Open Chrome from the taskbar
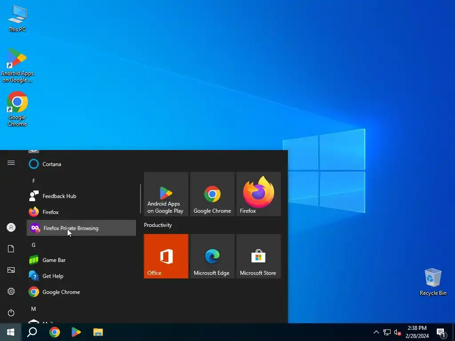This screenshot has height=341, width=455. tap(55, 332)
